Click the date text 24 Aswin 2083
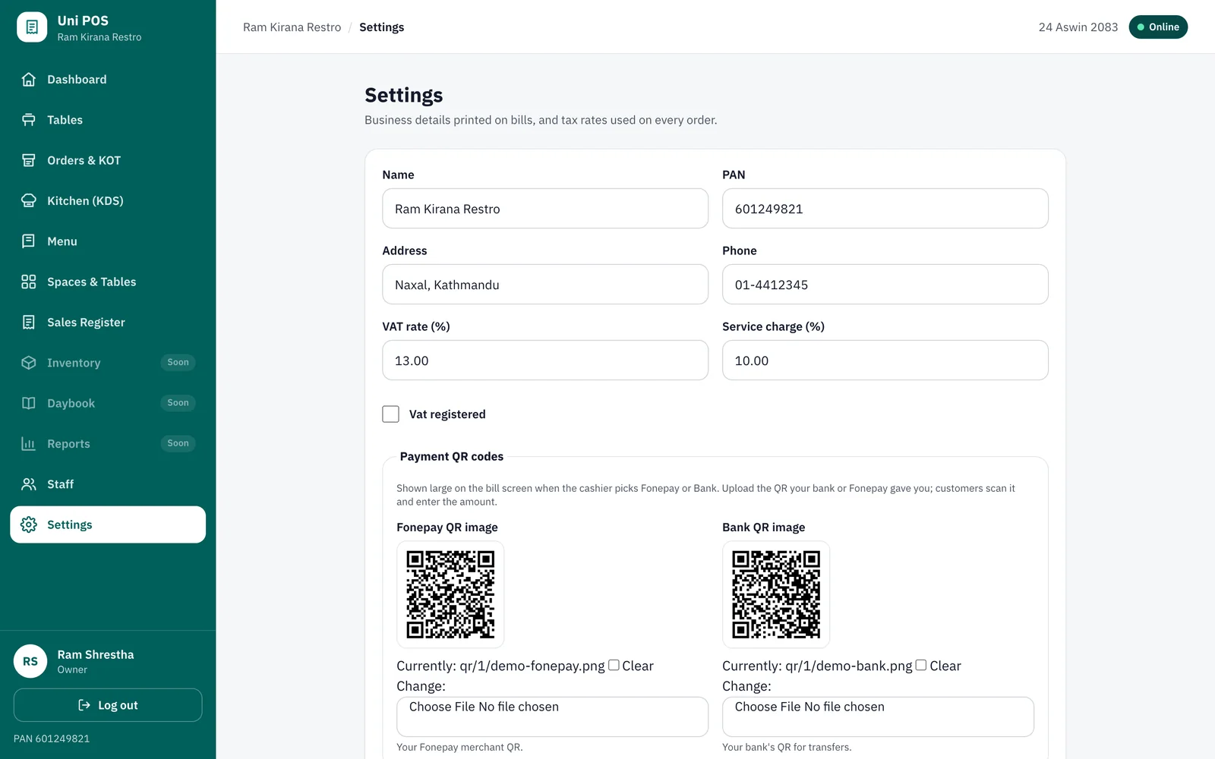 click(1078, 27)
